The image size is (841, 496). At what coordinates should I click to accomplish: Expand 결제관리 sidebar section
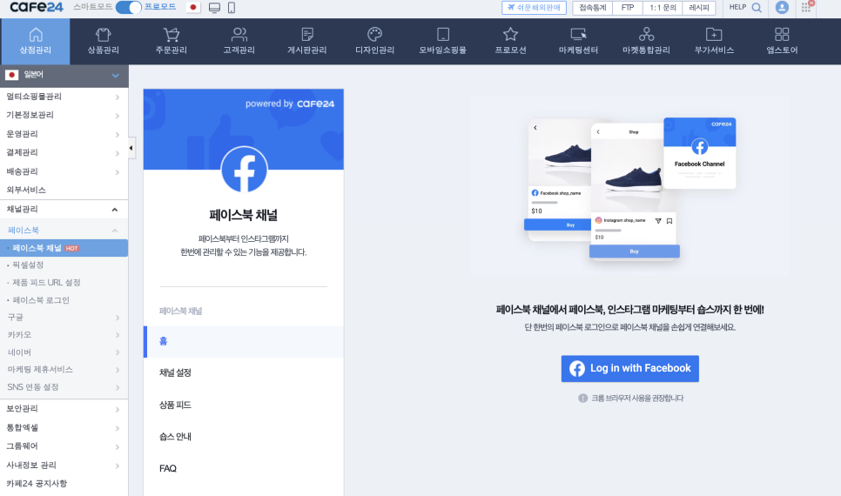64,153
